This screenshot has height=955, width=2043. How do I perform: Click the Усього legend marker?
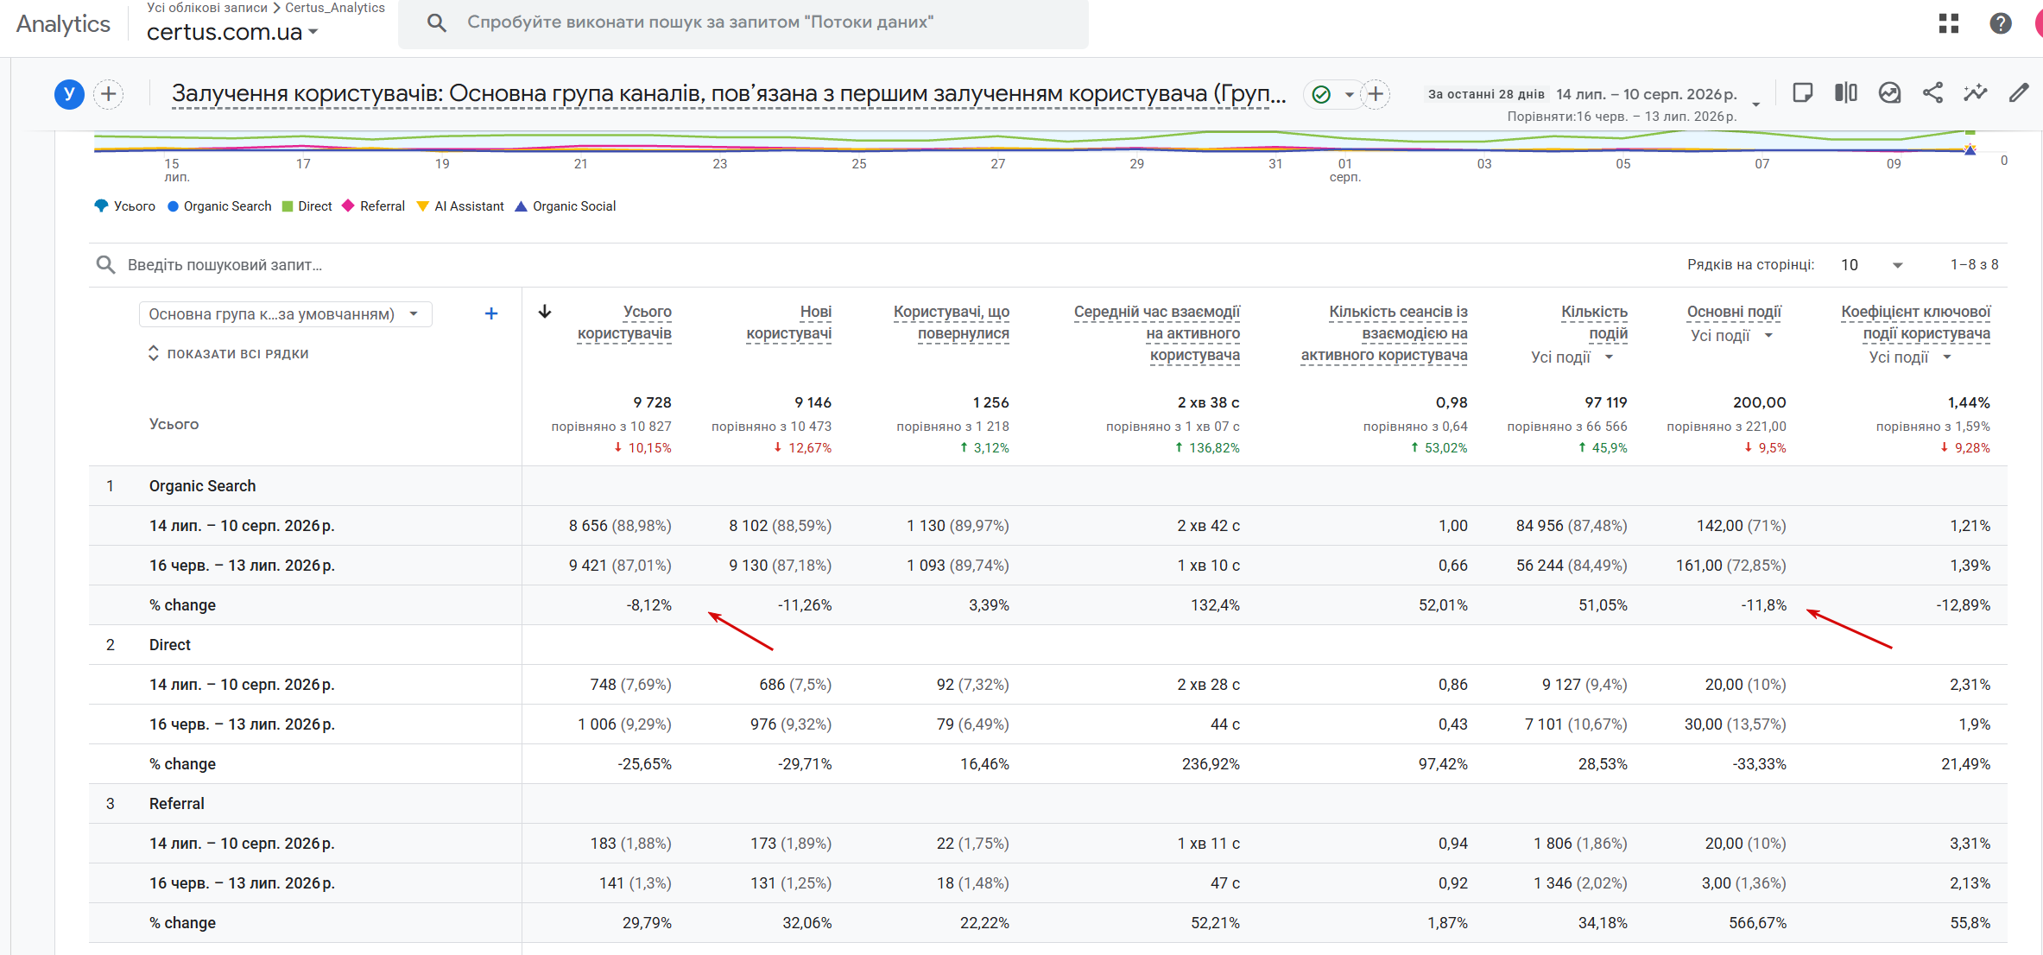coord(101,206)
